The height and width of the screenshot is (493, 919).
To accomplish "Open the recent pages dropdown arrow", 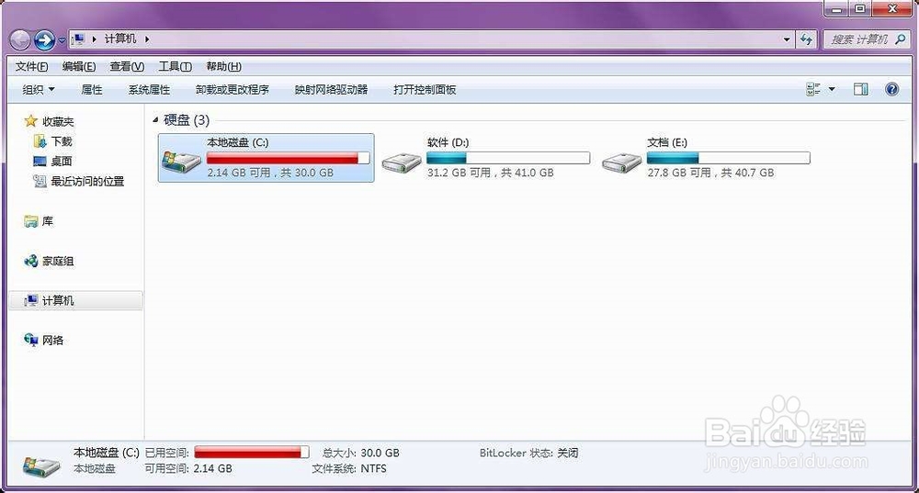I will [62, 40].
